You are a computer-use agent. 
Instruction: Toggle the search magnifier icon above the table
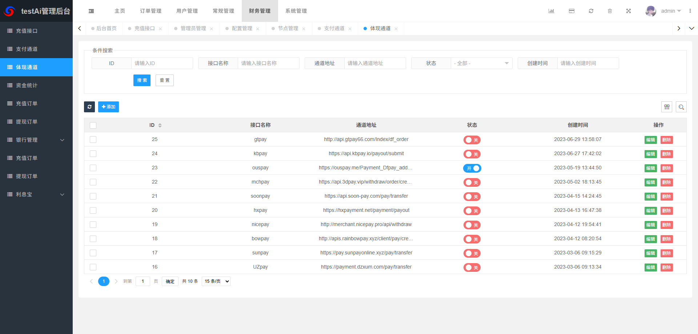pos(681,106)
